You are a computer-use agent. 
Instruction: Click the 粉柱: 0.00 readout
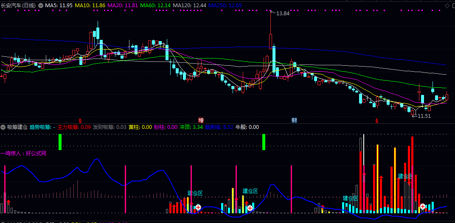pos(166,127)
